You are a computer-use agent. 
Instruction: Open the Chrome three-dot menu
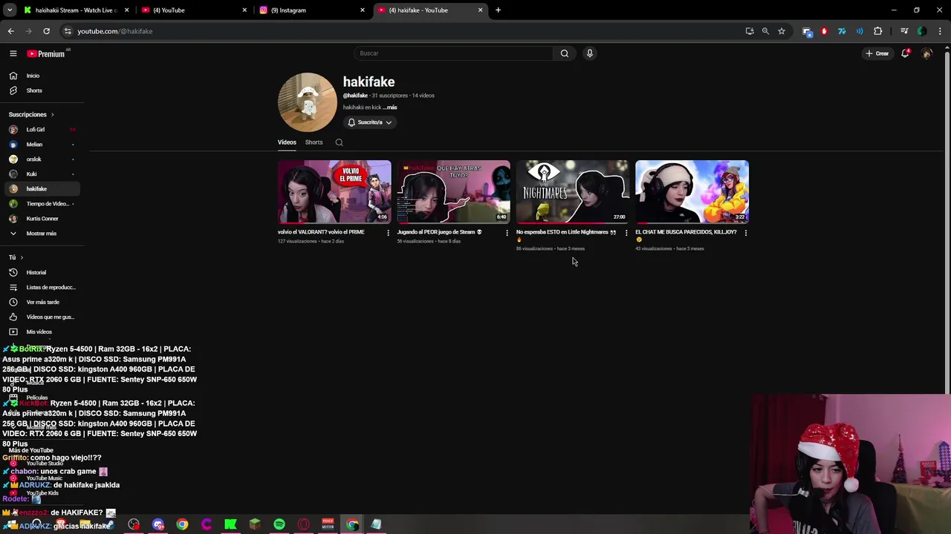(940, 31)
